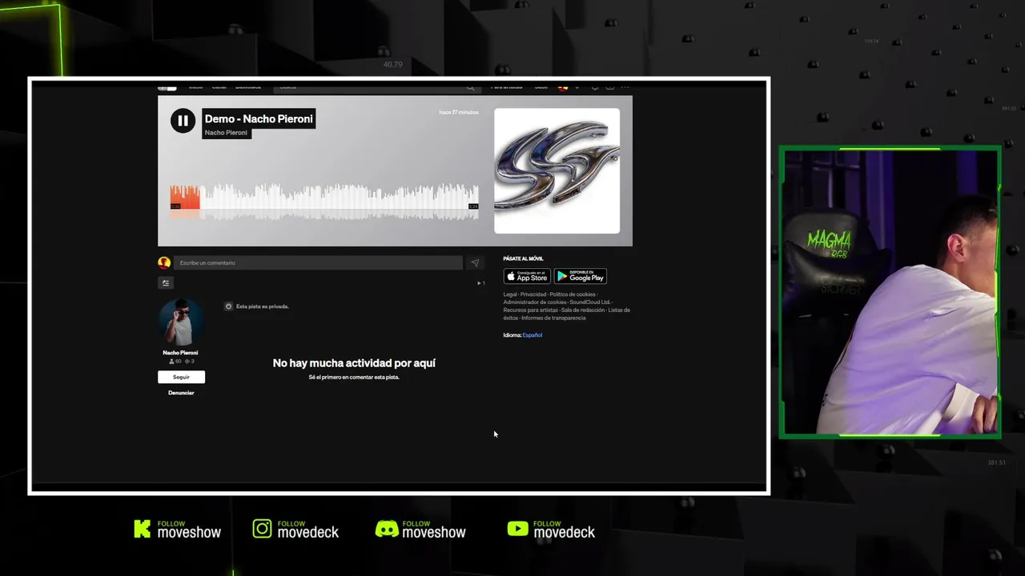Click the private track lock icon
Screen dimensions: 1025x576
coord(228,306)
